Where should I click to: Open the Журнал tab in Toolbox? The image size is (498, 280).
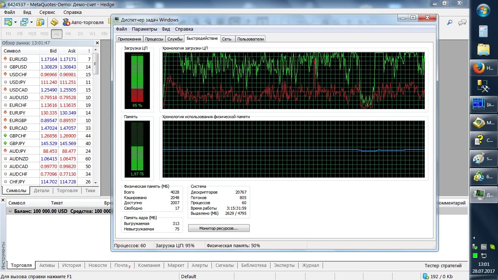click(x=311, y=265)
